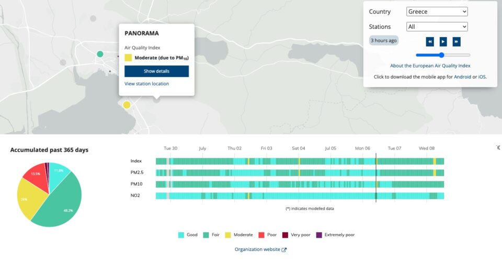
Task: Open the Country dropdown showing Greece
Action: (437, 11)
